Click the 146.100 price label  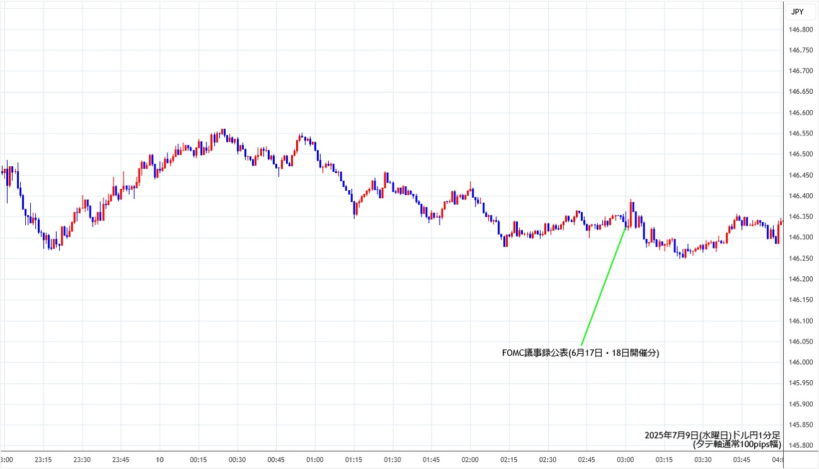800,320
